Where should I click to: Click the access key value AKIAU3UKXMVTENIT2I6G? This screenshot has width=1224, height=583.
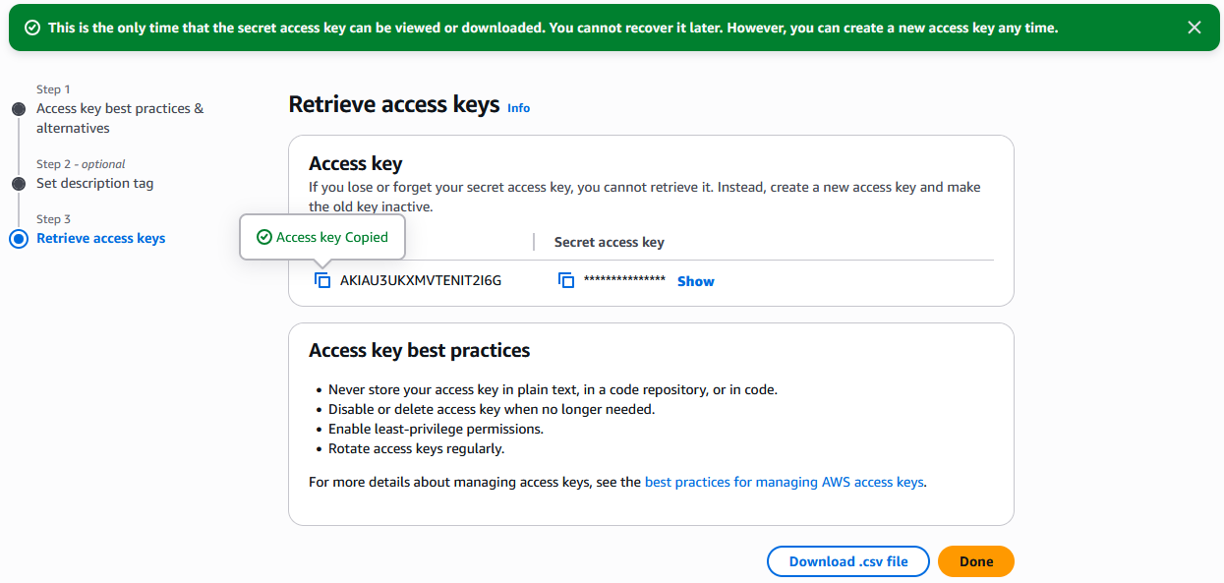point(421,280)
